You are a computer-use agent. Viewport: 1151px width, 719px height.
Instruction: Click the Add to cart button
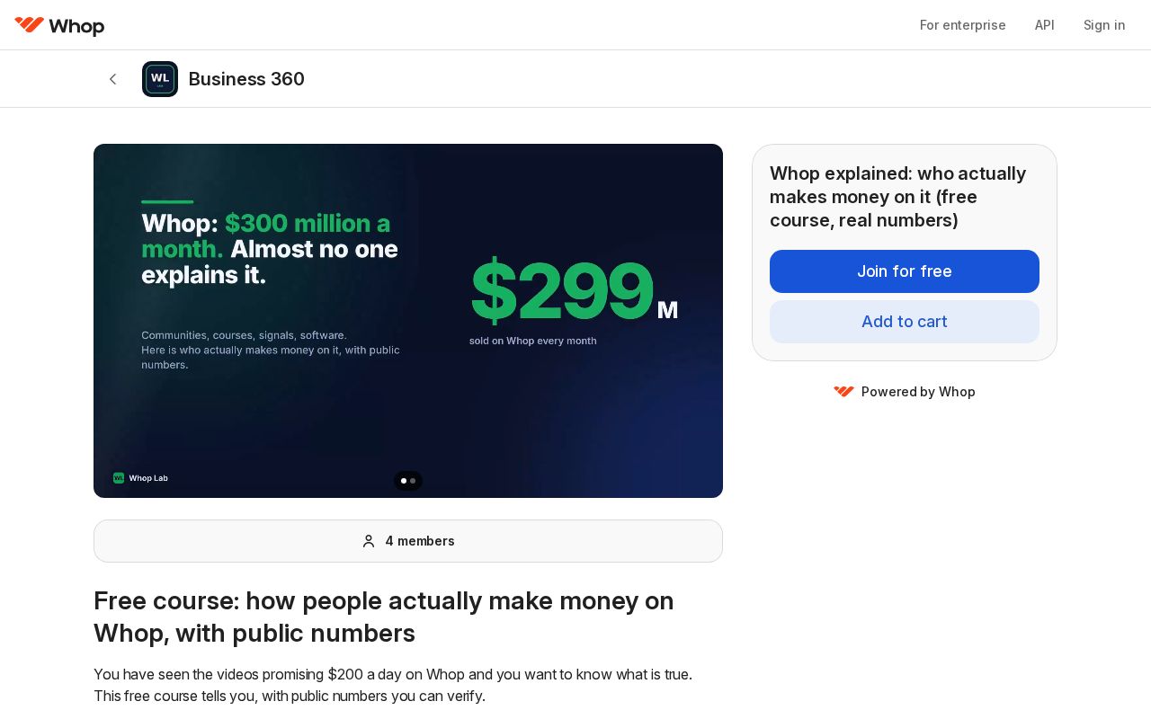(x=905, y=322)
